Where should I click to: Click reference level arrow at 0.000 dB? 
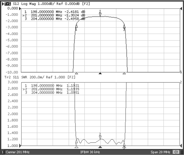[20, 8]
